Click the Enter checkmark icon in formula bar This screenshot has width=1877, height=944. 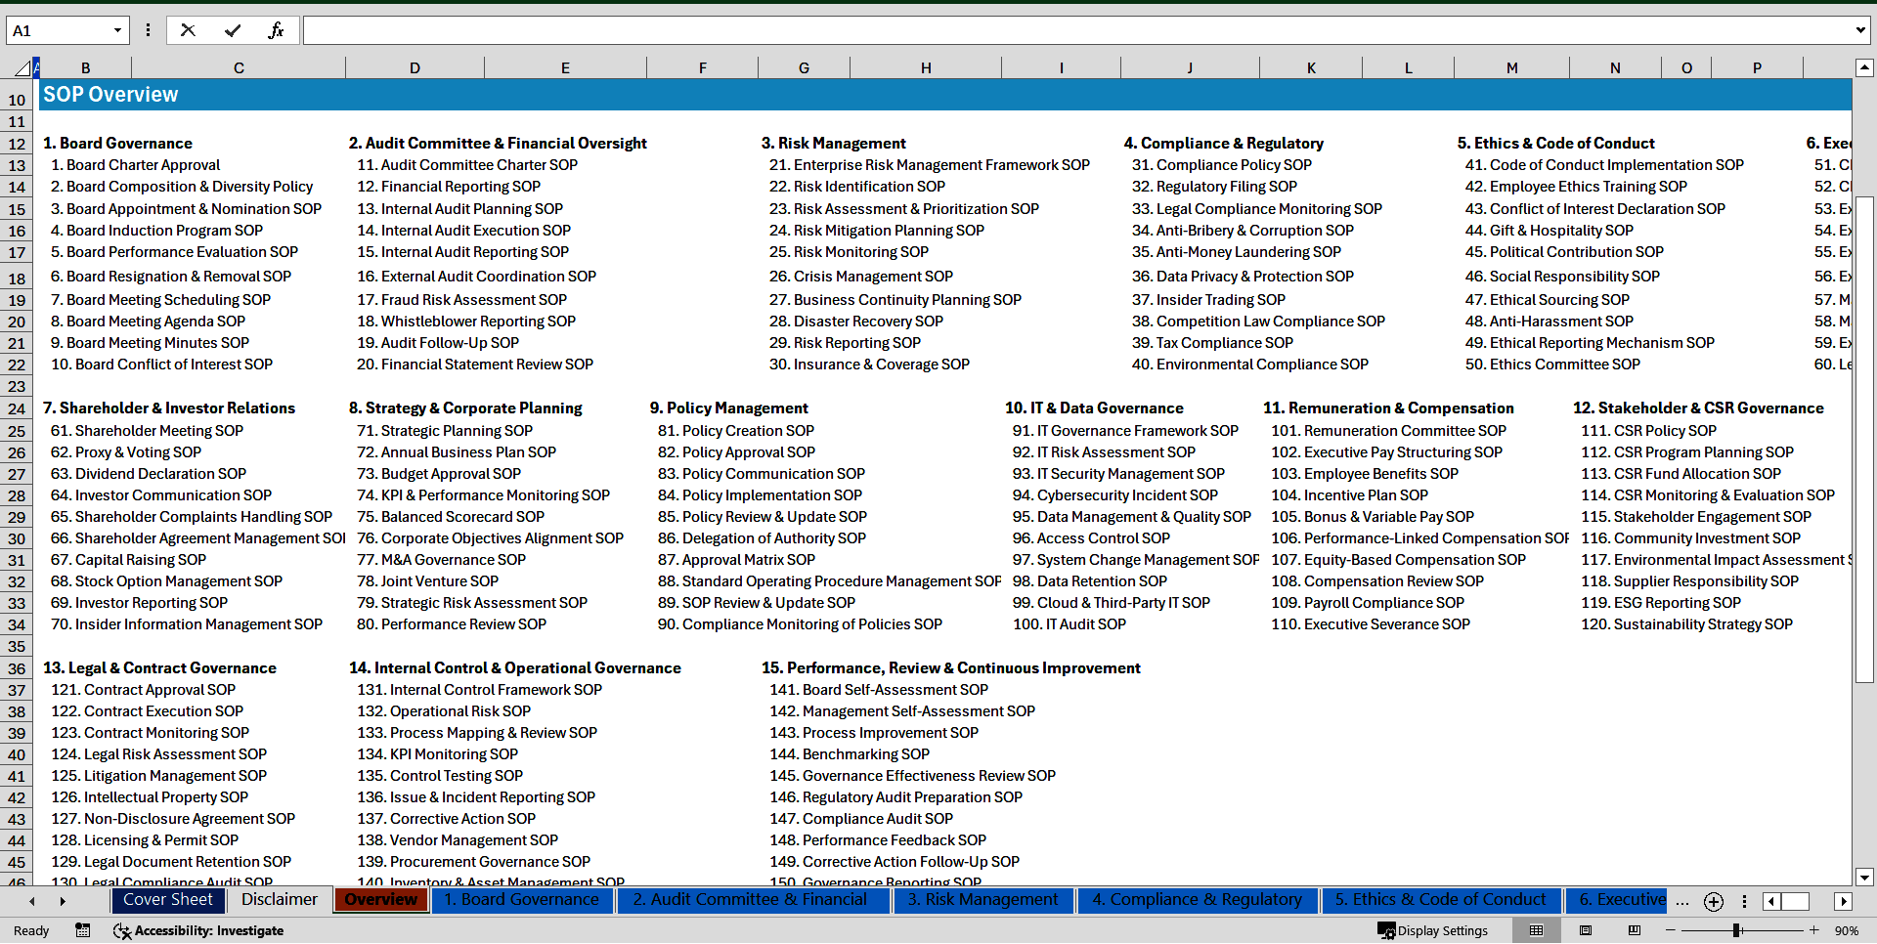(x=232, y=30)
